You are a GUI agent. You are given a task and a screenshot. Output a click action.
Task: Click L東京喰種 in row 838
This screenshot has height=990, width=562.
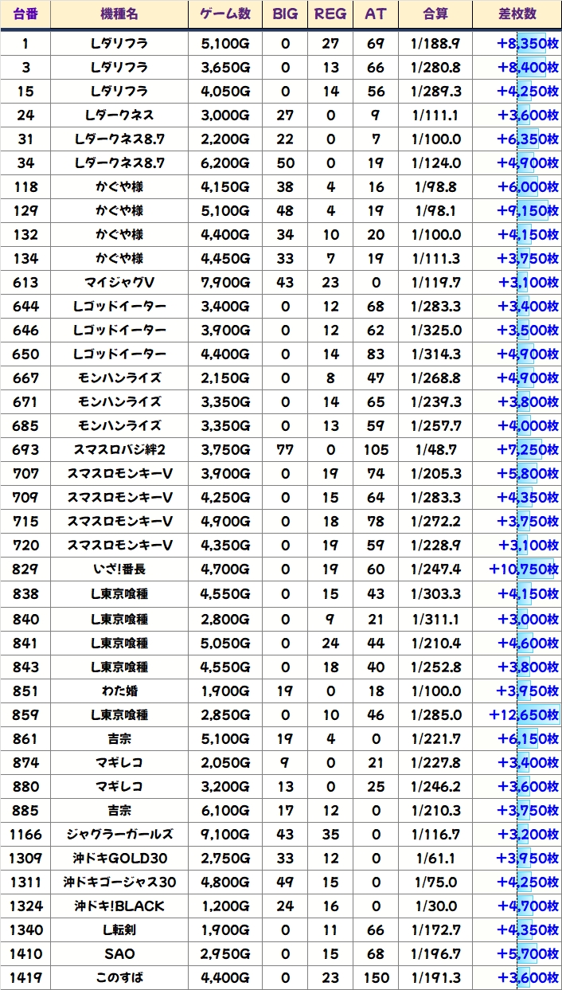pyautogui.click(x=119, y=593)
